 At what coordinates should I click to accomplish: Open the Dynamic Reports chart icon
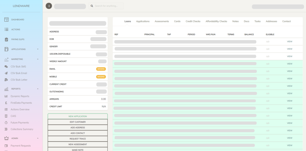coord(6,96)
